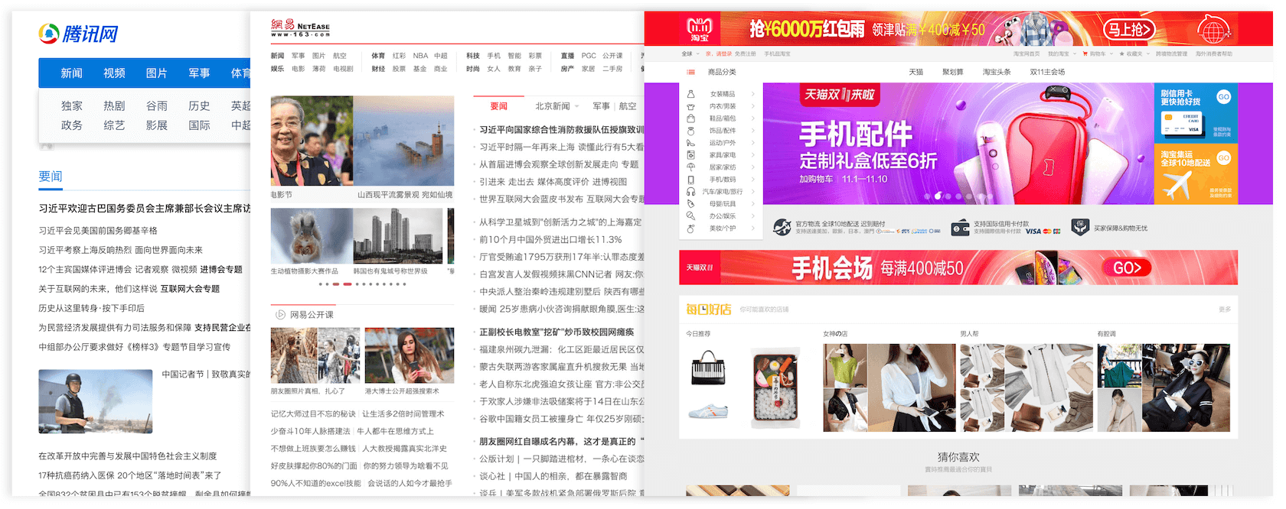
Task: Open the 淘宝网首页 link
Action: (1027, 54)
